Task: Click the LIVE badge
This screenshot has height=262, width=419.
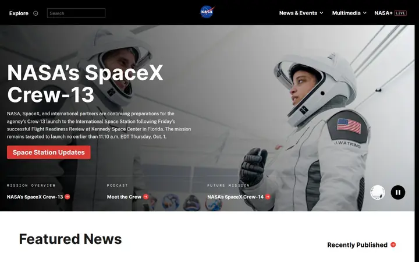Action: coord(400,13)
